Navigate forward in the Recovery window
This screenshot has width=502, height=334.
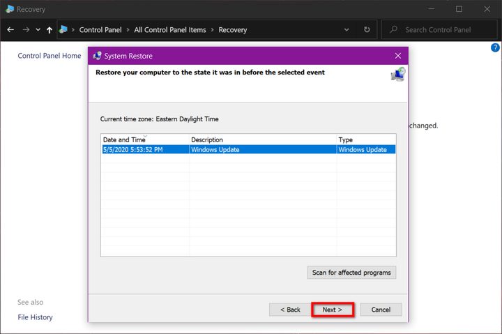tap(26, 30)
